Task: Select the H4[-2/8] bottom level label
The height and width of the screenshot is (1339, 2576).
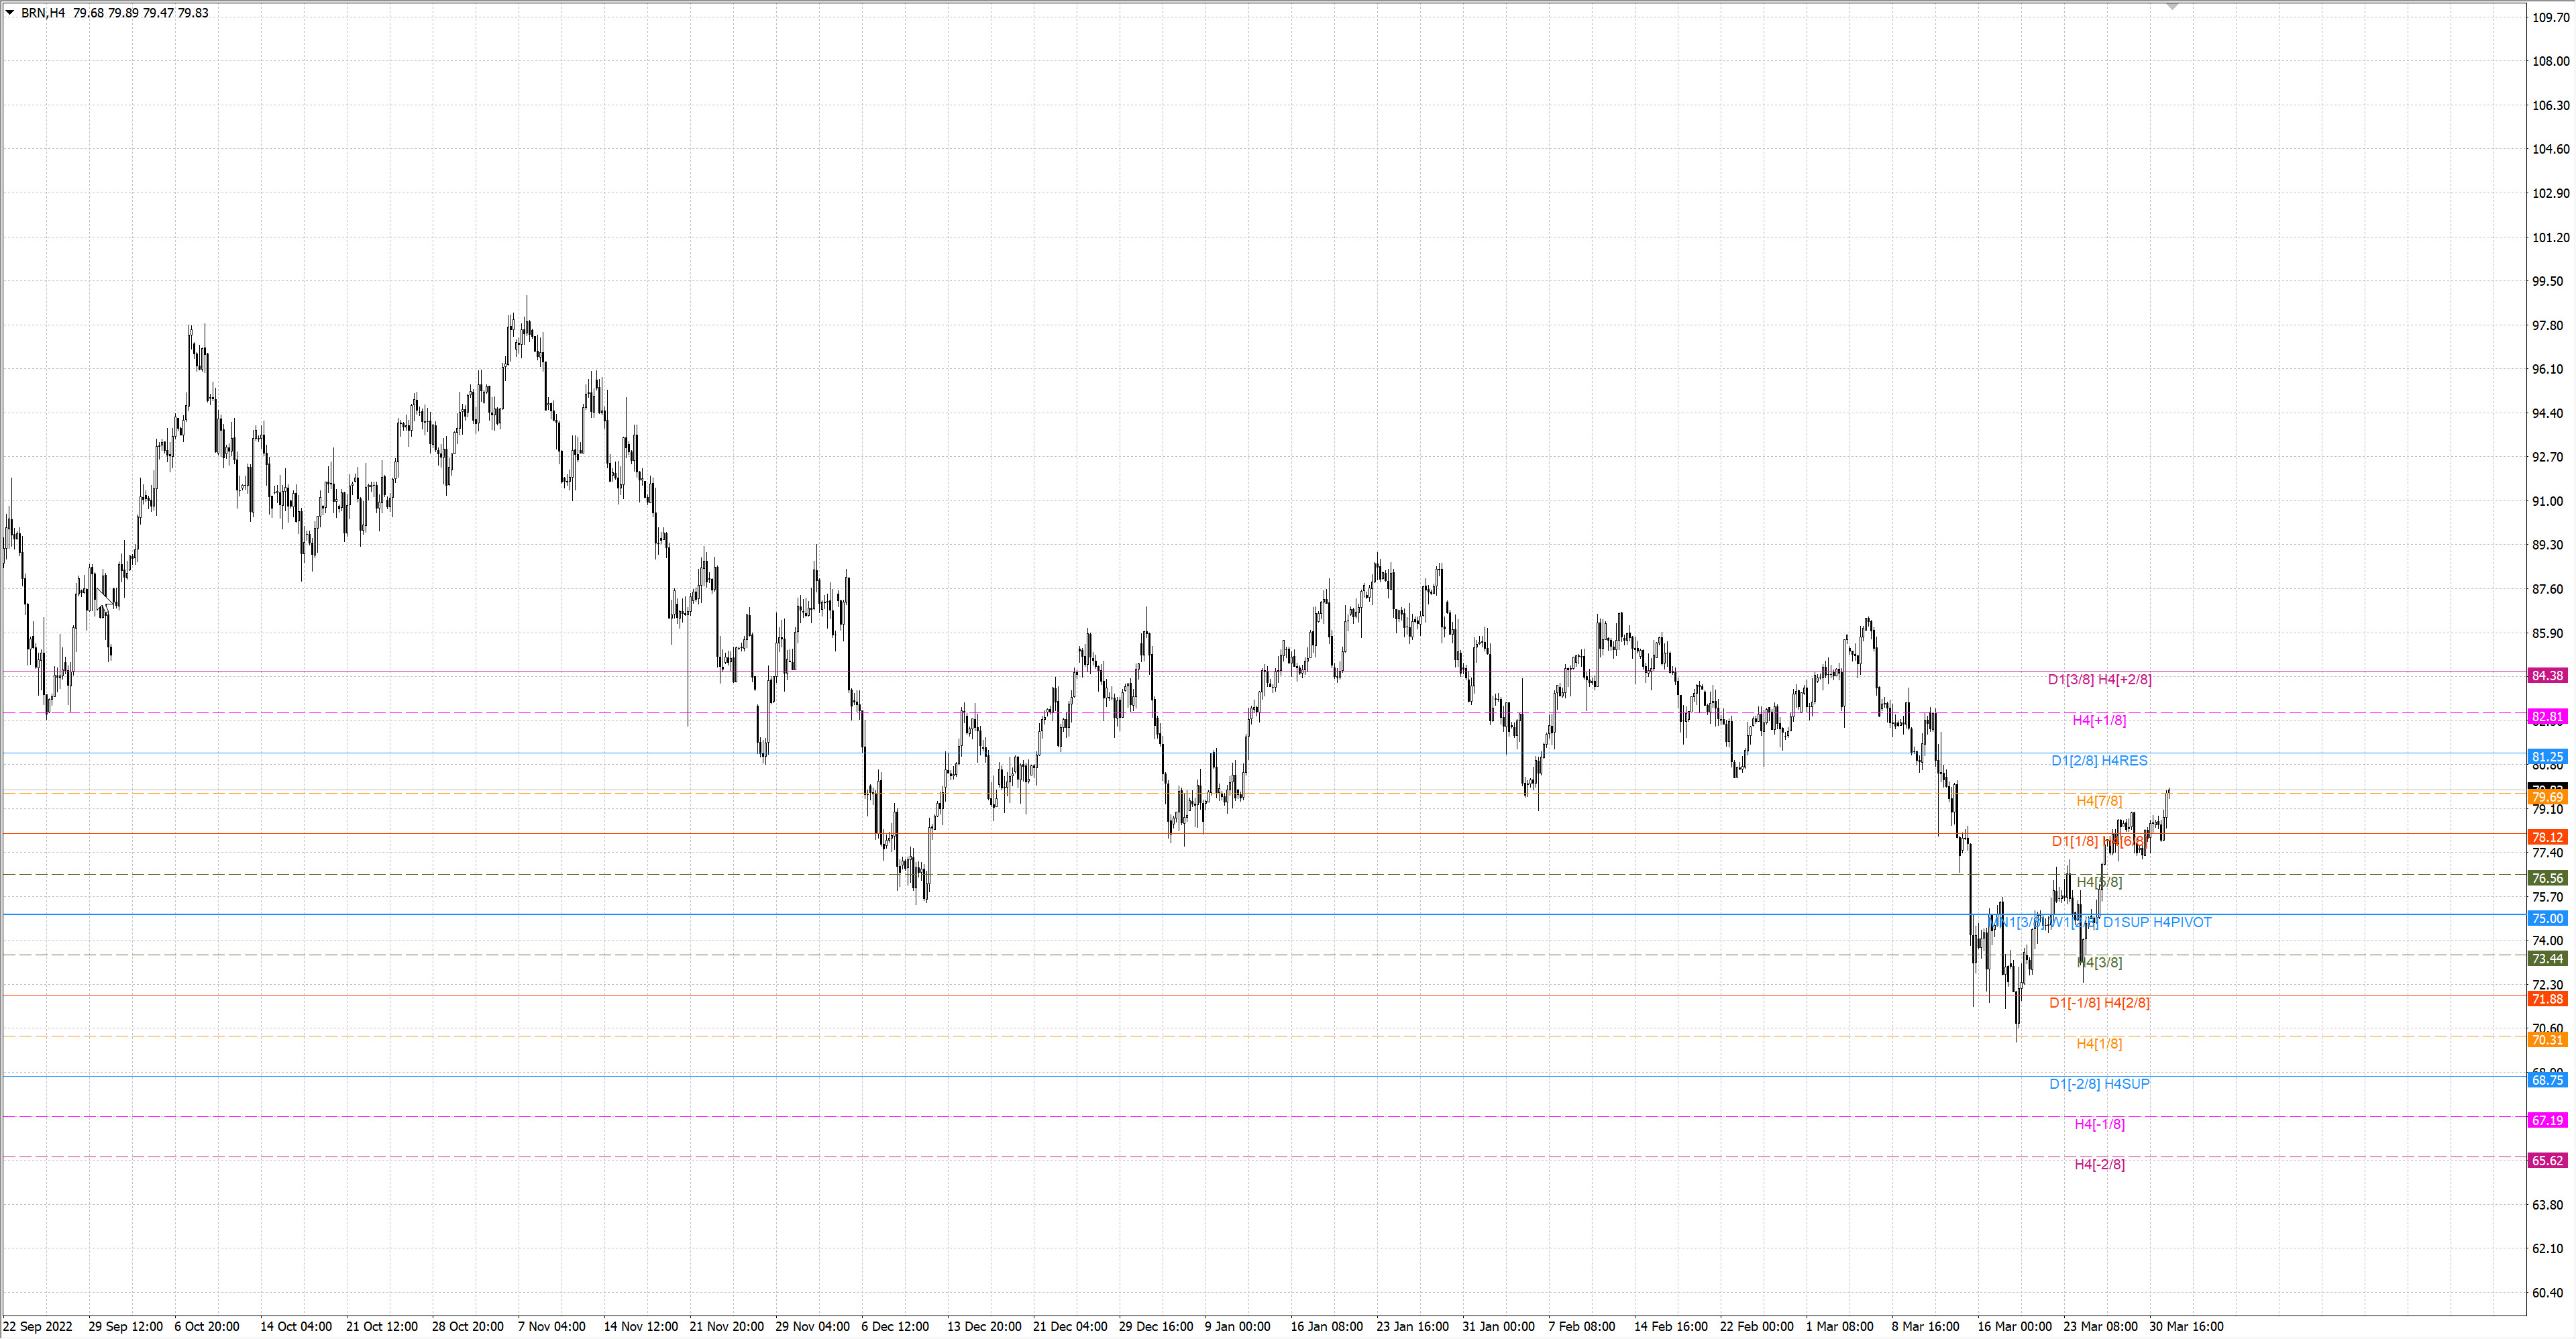Action: pos(2099,1165)
